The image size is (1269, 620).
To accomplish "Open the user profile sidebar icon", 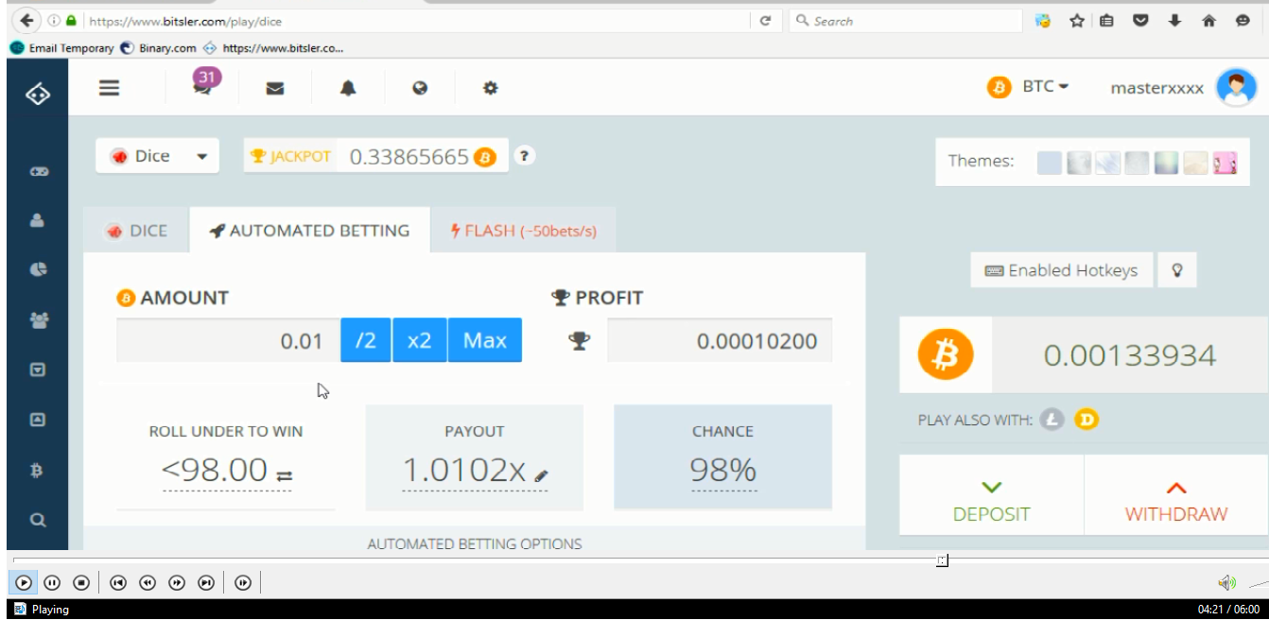I will (x=38, y=220).
